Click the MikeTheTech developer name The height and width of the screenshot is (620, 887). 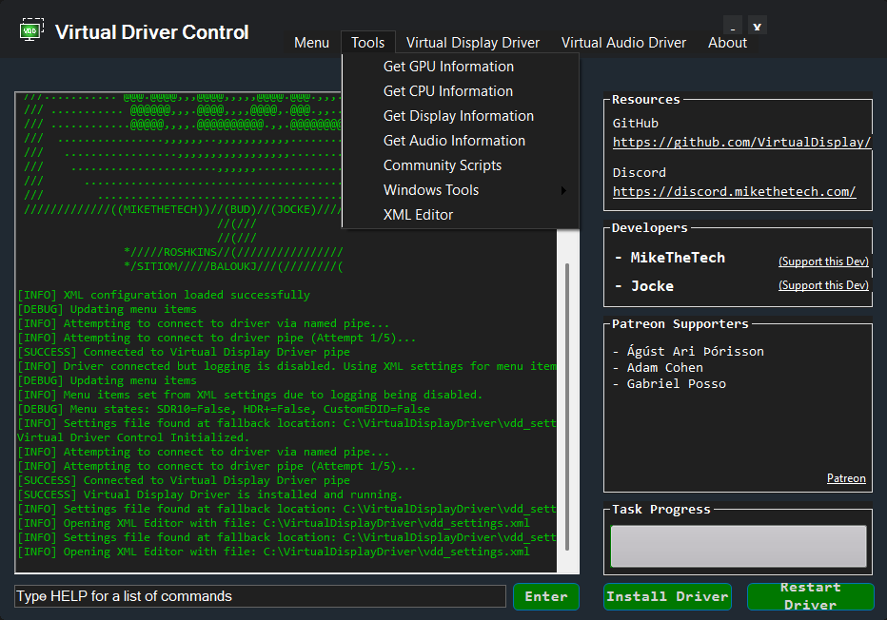[678, 258]
